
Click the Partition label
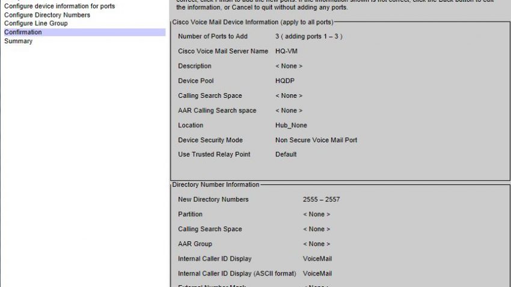(x=190, y=214)
